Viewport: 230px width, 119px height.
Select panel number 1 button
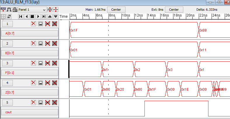tap(7, 24)
